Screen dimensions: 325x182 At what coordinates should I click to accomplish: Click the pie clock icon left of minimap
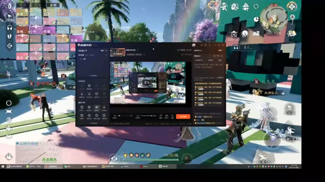coord(256,19)
